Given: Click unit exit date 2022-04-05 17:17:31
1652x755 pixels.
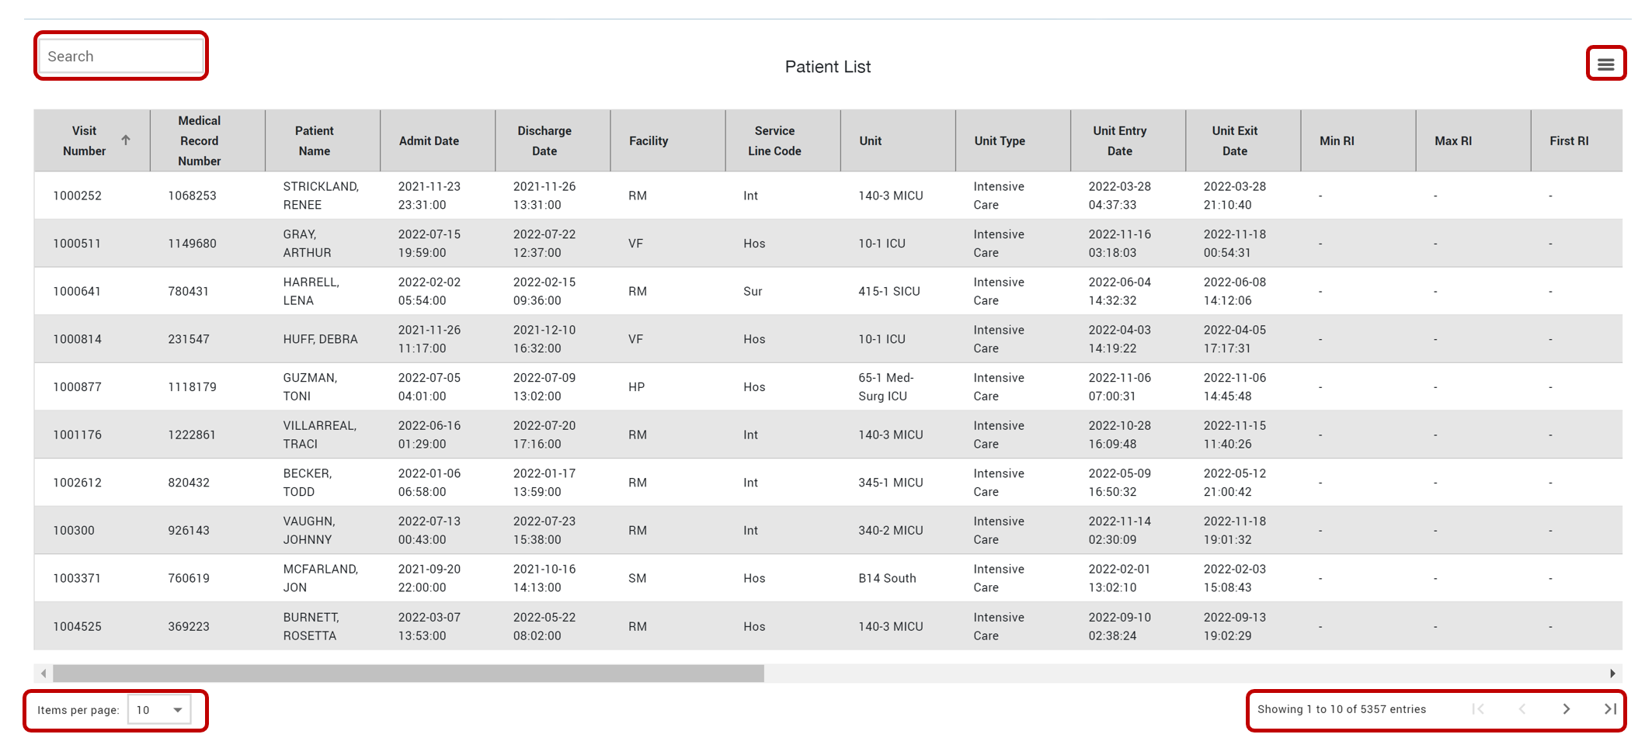Looking at the screenshot, I should click(1234, 339).
